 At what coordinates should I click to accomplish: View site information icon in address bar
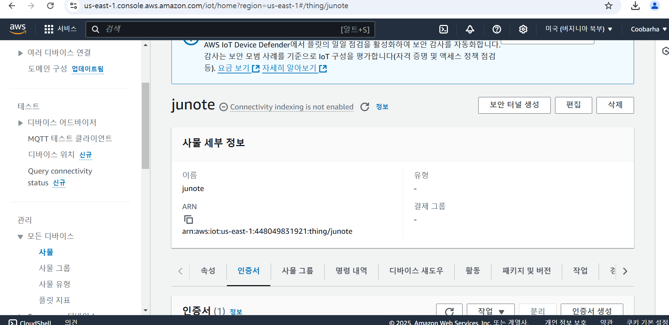74,6
